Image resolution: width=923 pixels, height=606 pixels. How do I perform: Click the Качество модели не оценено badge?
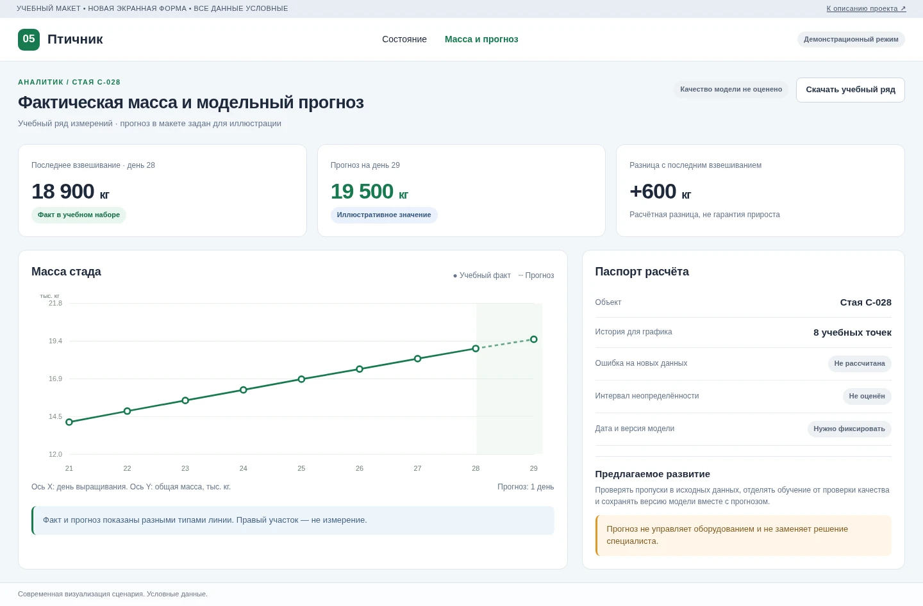tap(731, 90)
